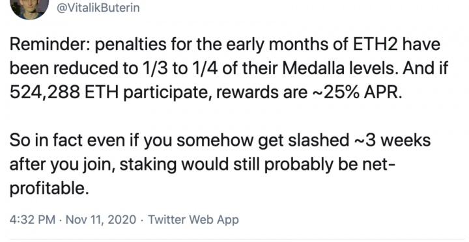This screenshot has height=242, width=469.
Task: Open Vitalik Buterin's profile avatar picture
Action: [29, 8]
